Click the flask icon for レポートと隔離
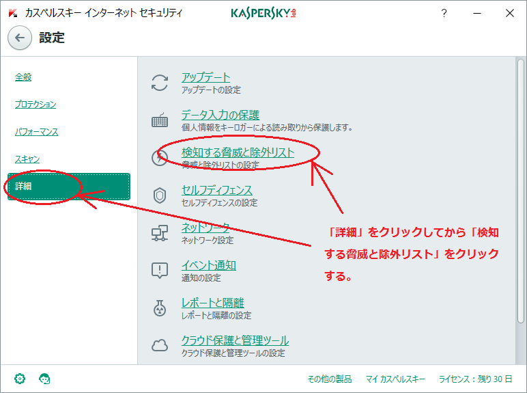 (x=160, y=308)
